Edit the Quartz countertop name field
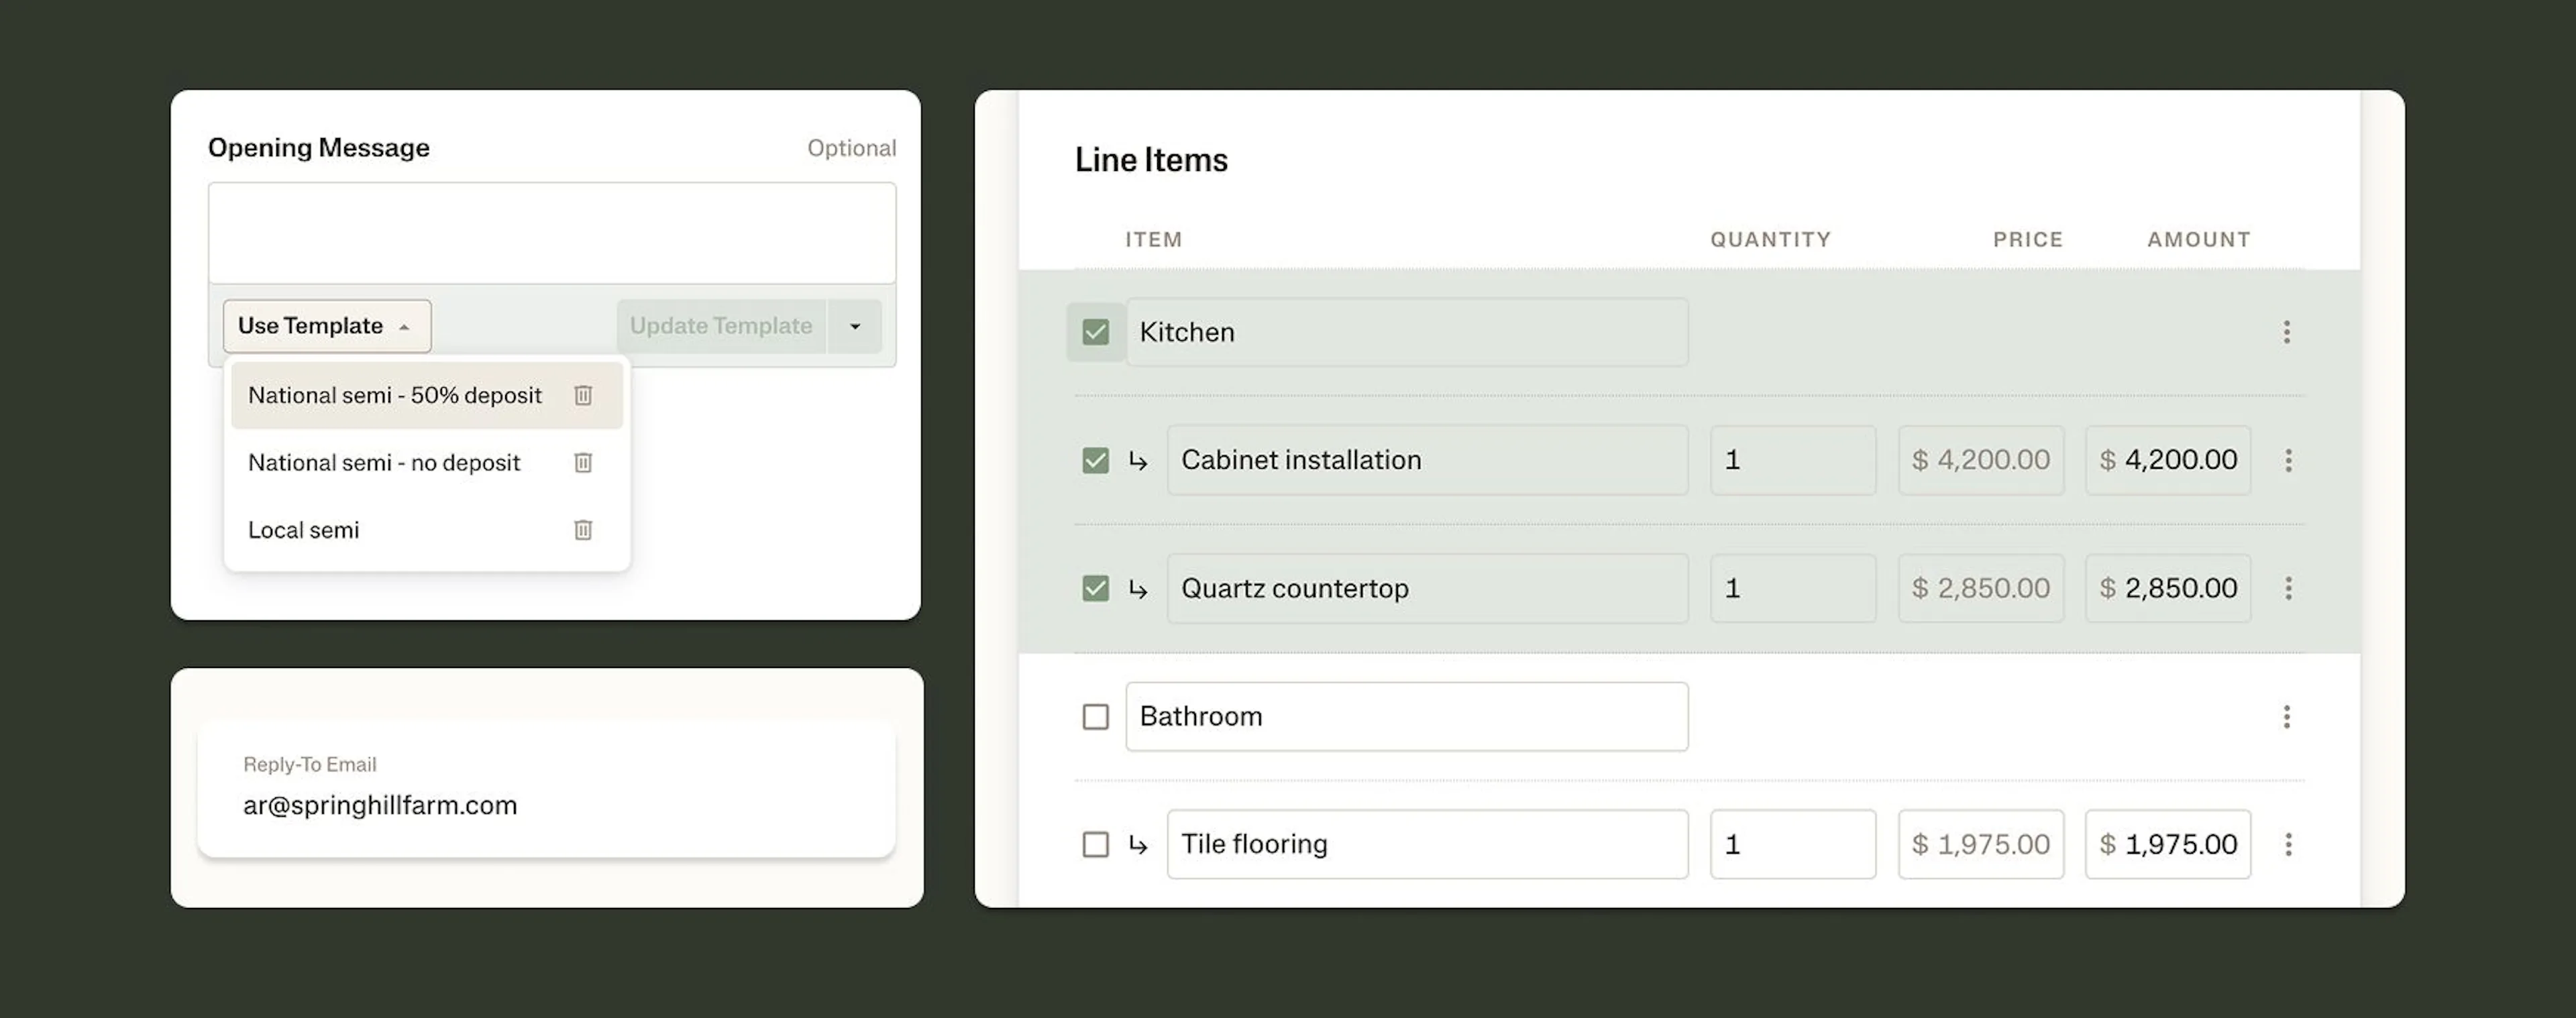This screenshot has height=1018, width=2576. 1427,588
